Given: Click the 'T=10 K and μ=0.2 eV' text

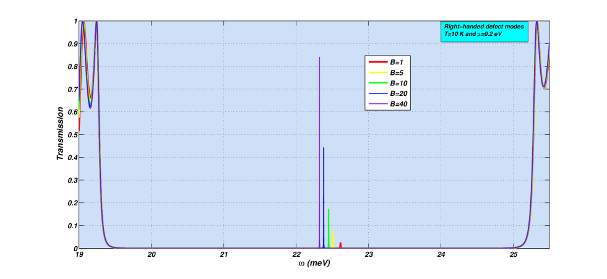Looking at the screenshot, I should 473,35.
